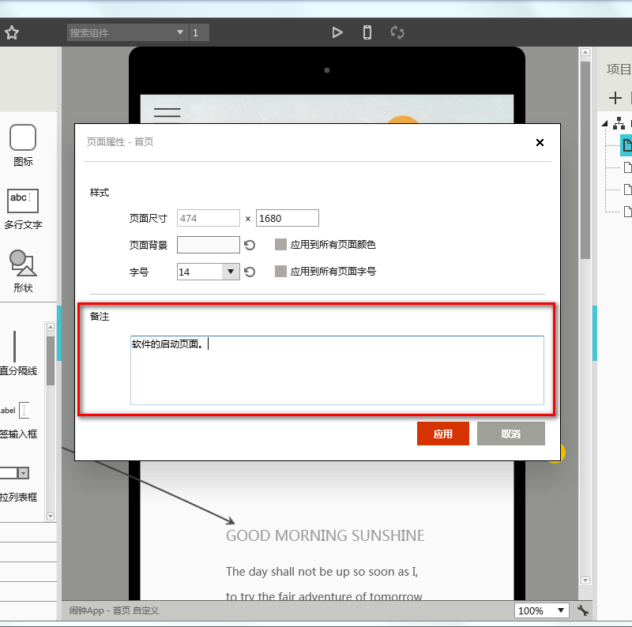Click the gray 取消 cancel button
Image resolution: width=632 pixels, height=627 pixels.
click(x=510, y=434)
